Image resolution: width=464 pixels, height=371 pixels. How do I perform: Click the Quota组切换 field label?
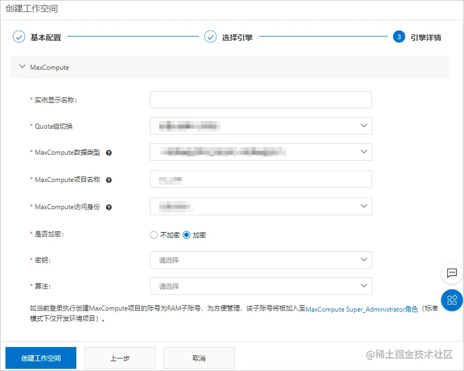[53, 126]
